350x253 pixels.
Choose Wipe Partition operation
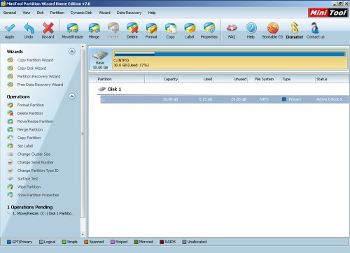29,187
